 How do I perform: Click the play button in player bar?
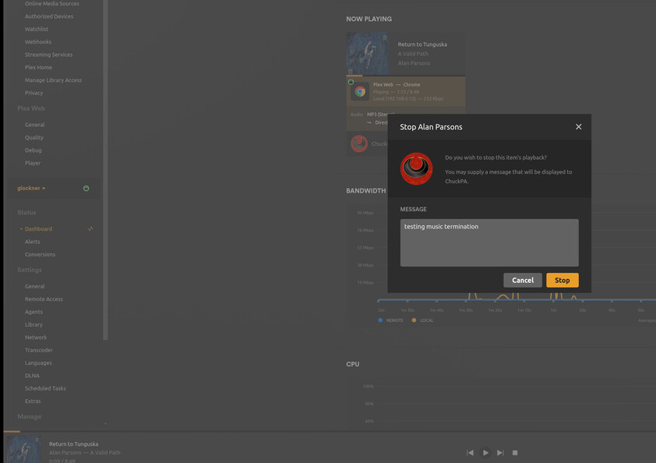click(485, 453)
